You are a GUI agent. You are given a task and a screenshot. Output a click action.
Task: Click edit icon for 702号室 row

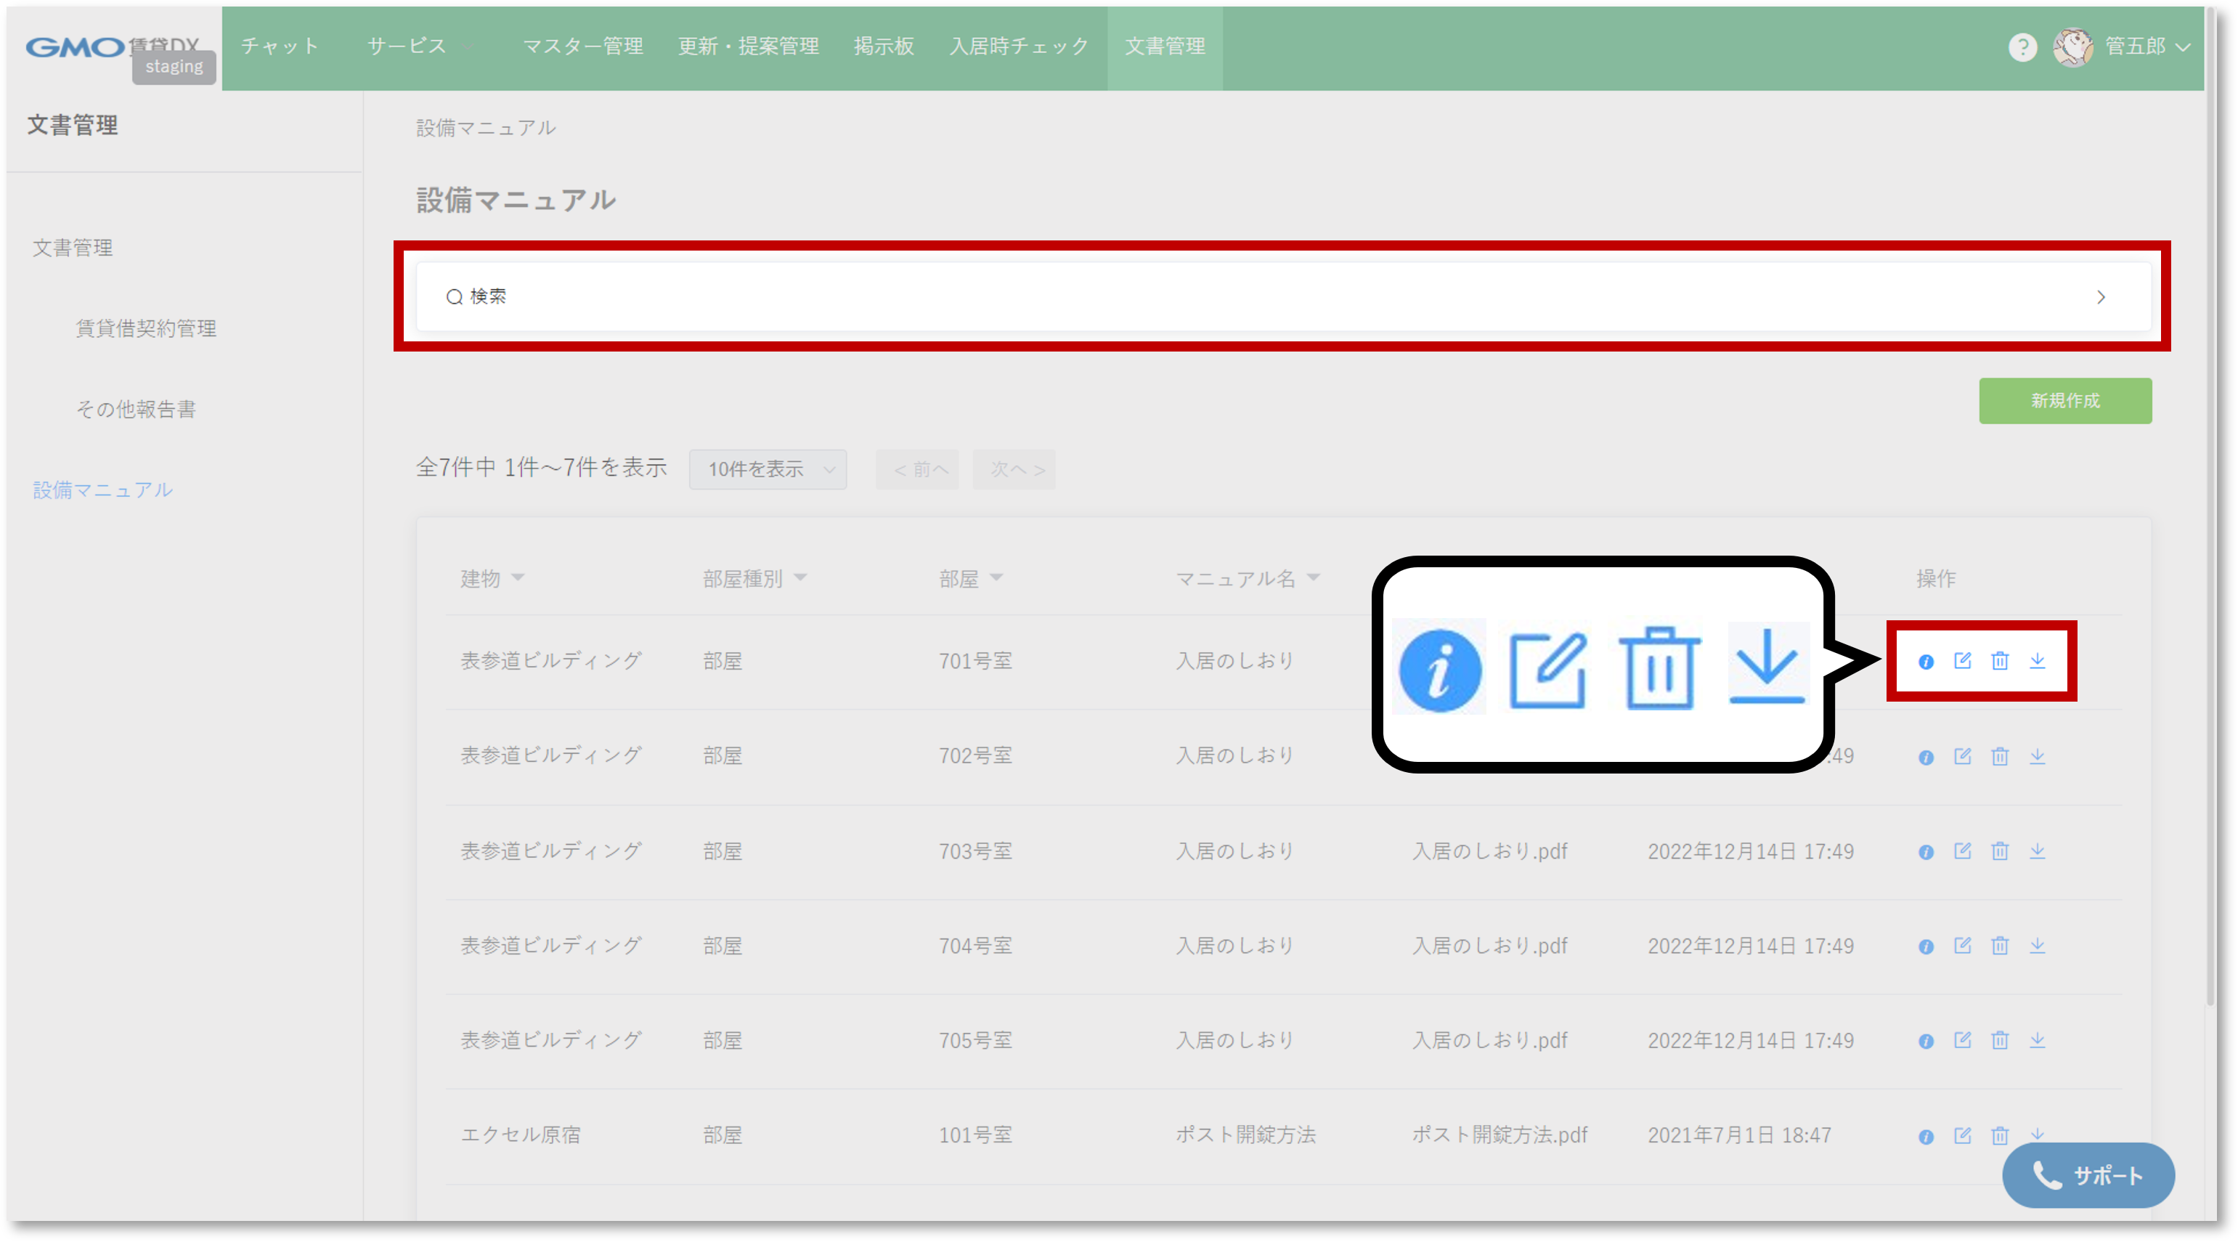coord(1962,756)
